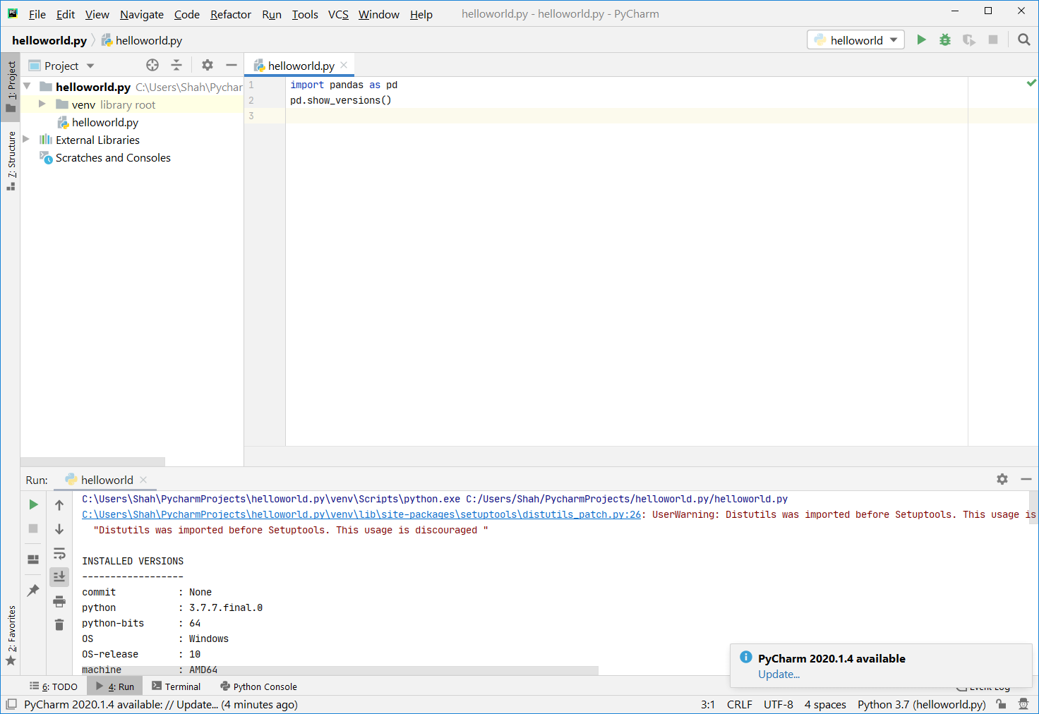1039x714 pixels.
Task: Expand the venv folder
Action: tap(42, 104)
